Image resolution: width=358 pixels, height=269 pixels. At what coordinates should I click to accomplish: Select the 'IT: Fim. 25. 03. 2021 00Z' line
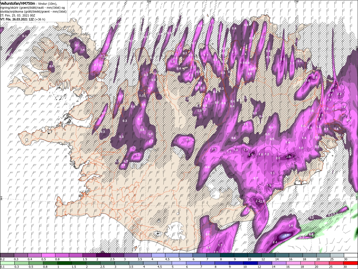point(18,15)
